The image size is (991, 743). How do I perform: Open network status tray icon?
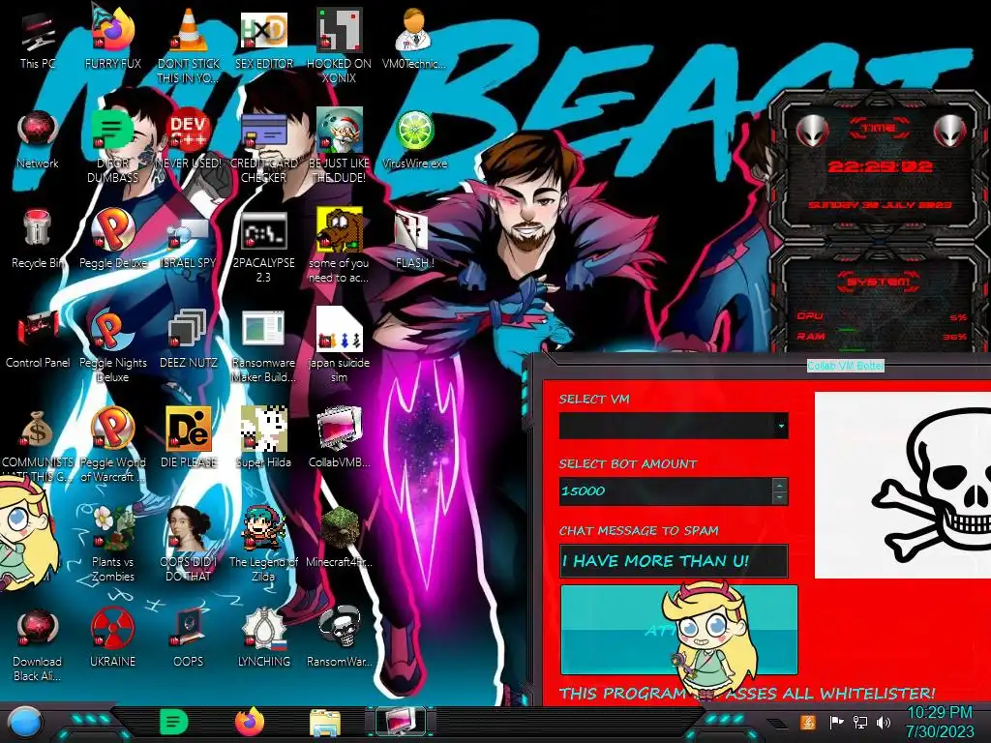[x=860, y=722]
